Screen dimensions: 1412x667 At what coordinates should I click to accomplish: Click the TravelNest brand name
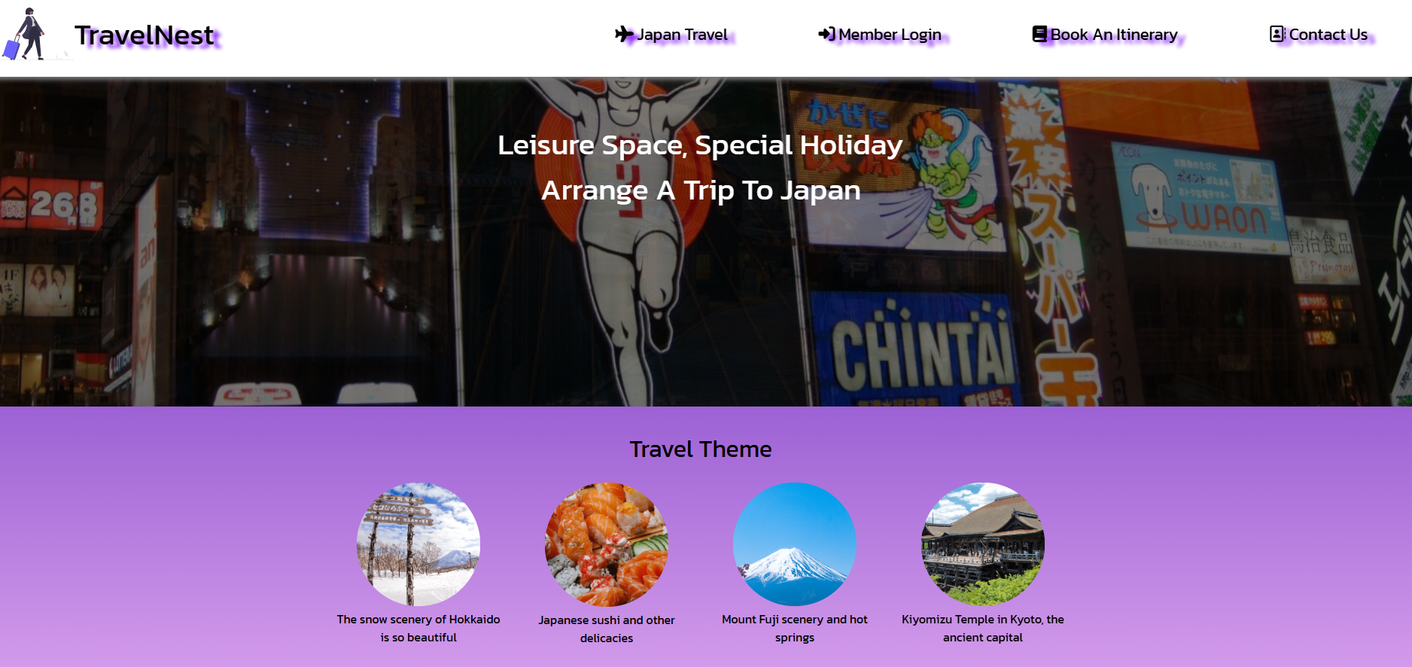[145, 35]
